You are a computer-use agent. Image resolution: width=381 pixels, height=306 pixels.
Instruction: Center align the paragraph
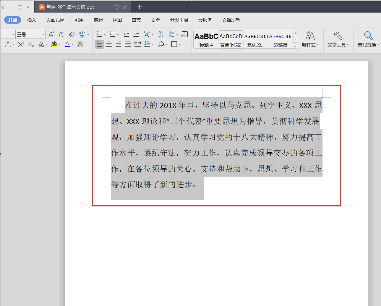tap(109, 44)
